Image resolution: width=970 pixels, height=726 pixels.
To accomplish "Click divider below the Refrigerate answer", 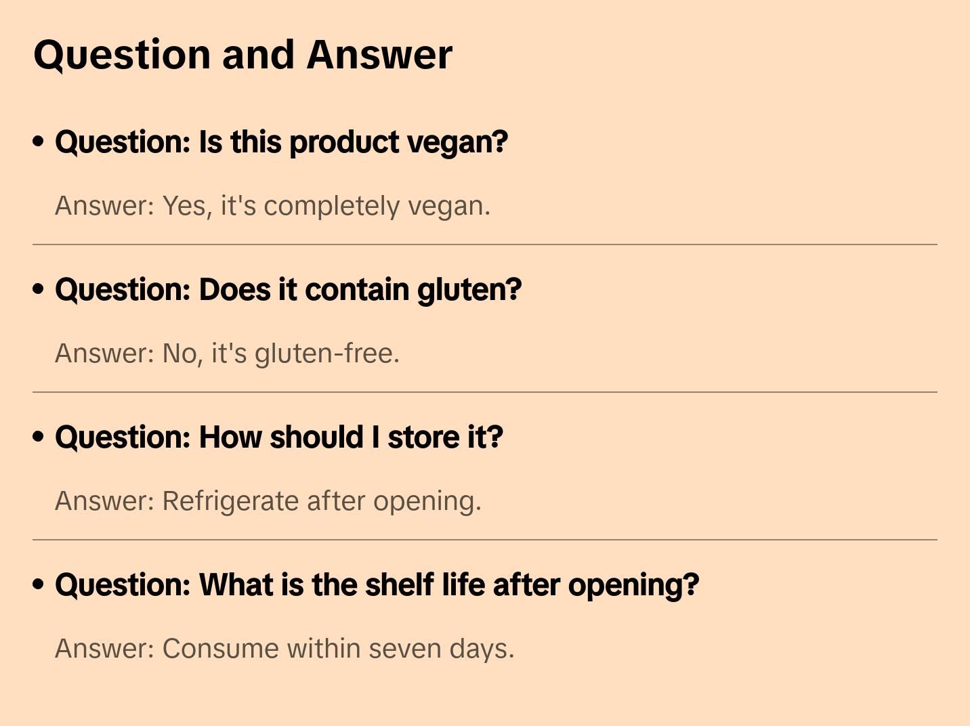I will point(485,540).
